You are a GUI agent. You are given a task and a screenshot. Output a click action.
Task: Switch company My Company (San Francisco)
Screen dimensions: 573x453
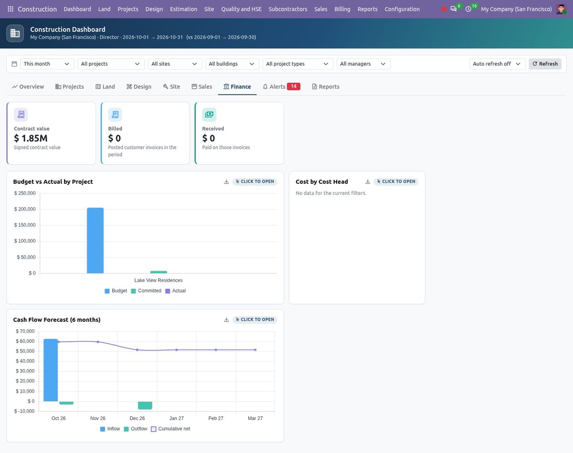point(516,9)
